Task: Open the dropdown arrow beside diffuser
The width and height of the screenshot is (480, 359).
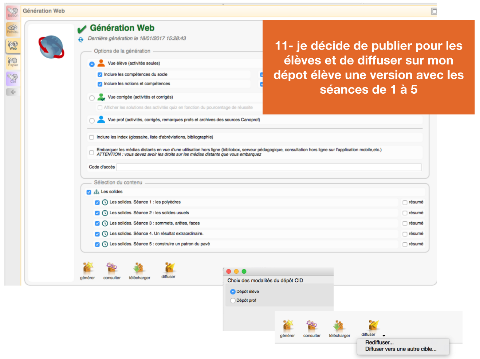Action: [x=384, y=336]
